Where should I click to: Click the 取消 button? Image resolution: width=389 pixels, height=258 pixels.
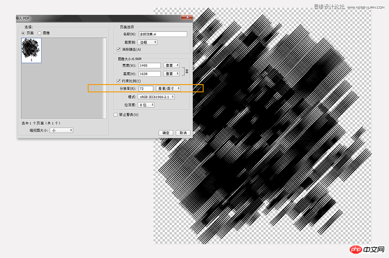[x=183, y=133]
